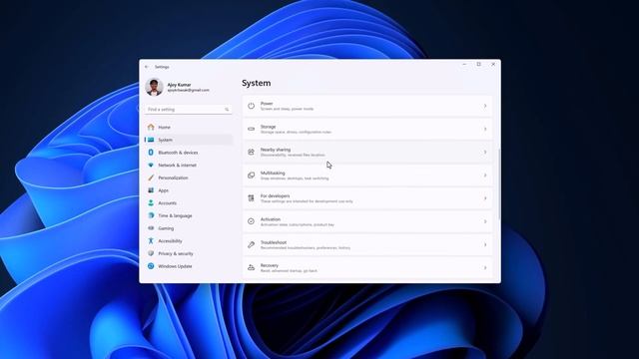The image size is (639, 359).
Task: Expand Activation row chevron
Action: point(485,221)
